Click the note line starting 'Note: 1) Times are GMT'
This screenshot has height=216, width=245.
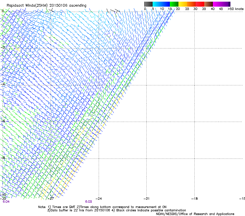tap(102, 207)
